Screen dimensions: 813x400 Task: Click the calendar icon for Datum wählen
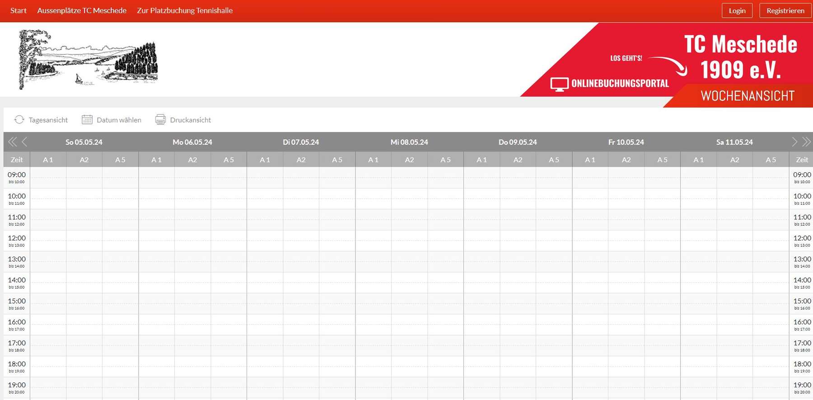pyautogui.click(x=87, y=120)
